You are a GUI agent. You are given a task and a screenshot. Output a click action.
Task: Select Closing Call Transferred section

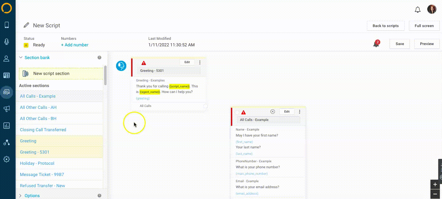click(x=43, y=130)
